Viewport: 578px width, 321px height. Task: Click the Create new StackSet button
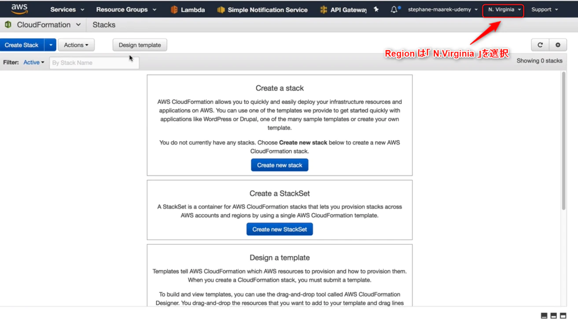(280, 230)
